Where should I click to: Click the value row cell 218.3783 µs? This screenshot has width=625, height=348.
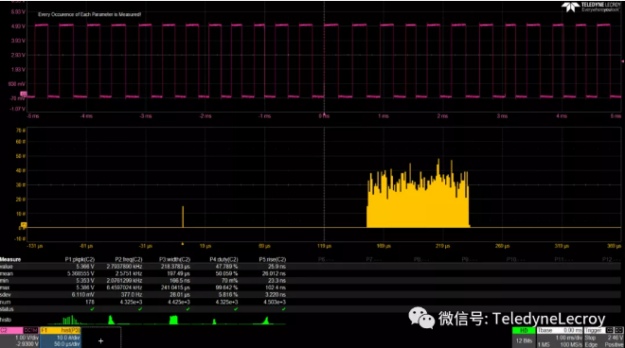click(175, 267)
